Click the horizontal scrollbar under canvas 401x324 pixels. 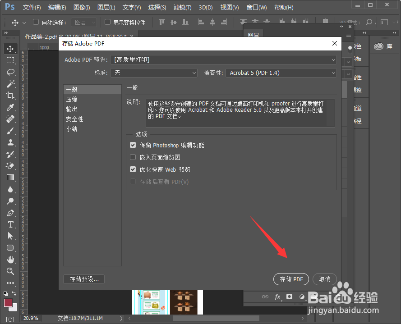pos(216,319)
